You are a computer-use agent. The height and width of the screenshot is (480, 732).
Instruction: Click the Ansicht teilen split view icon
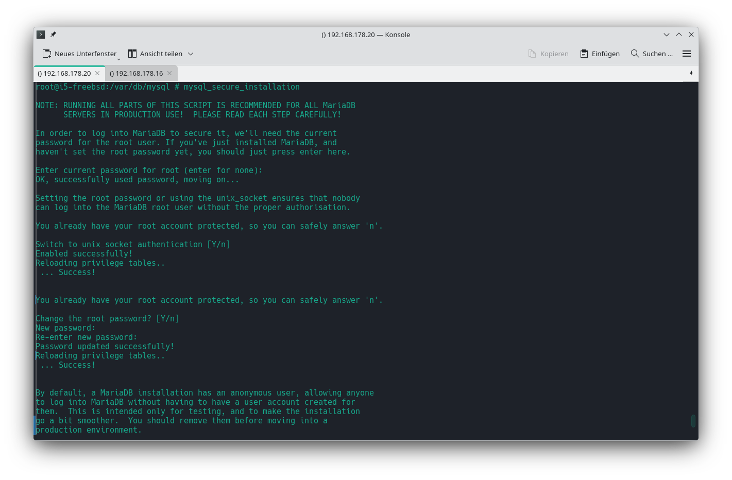[x=132, y=54]
